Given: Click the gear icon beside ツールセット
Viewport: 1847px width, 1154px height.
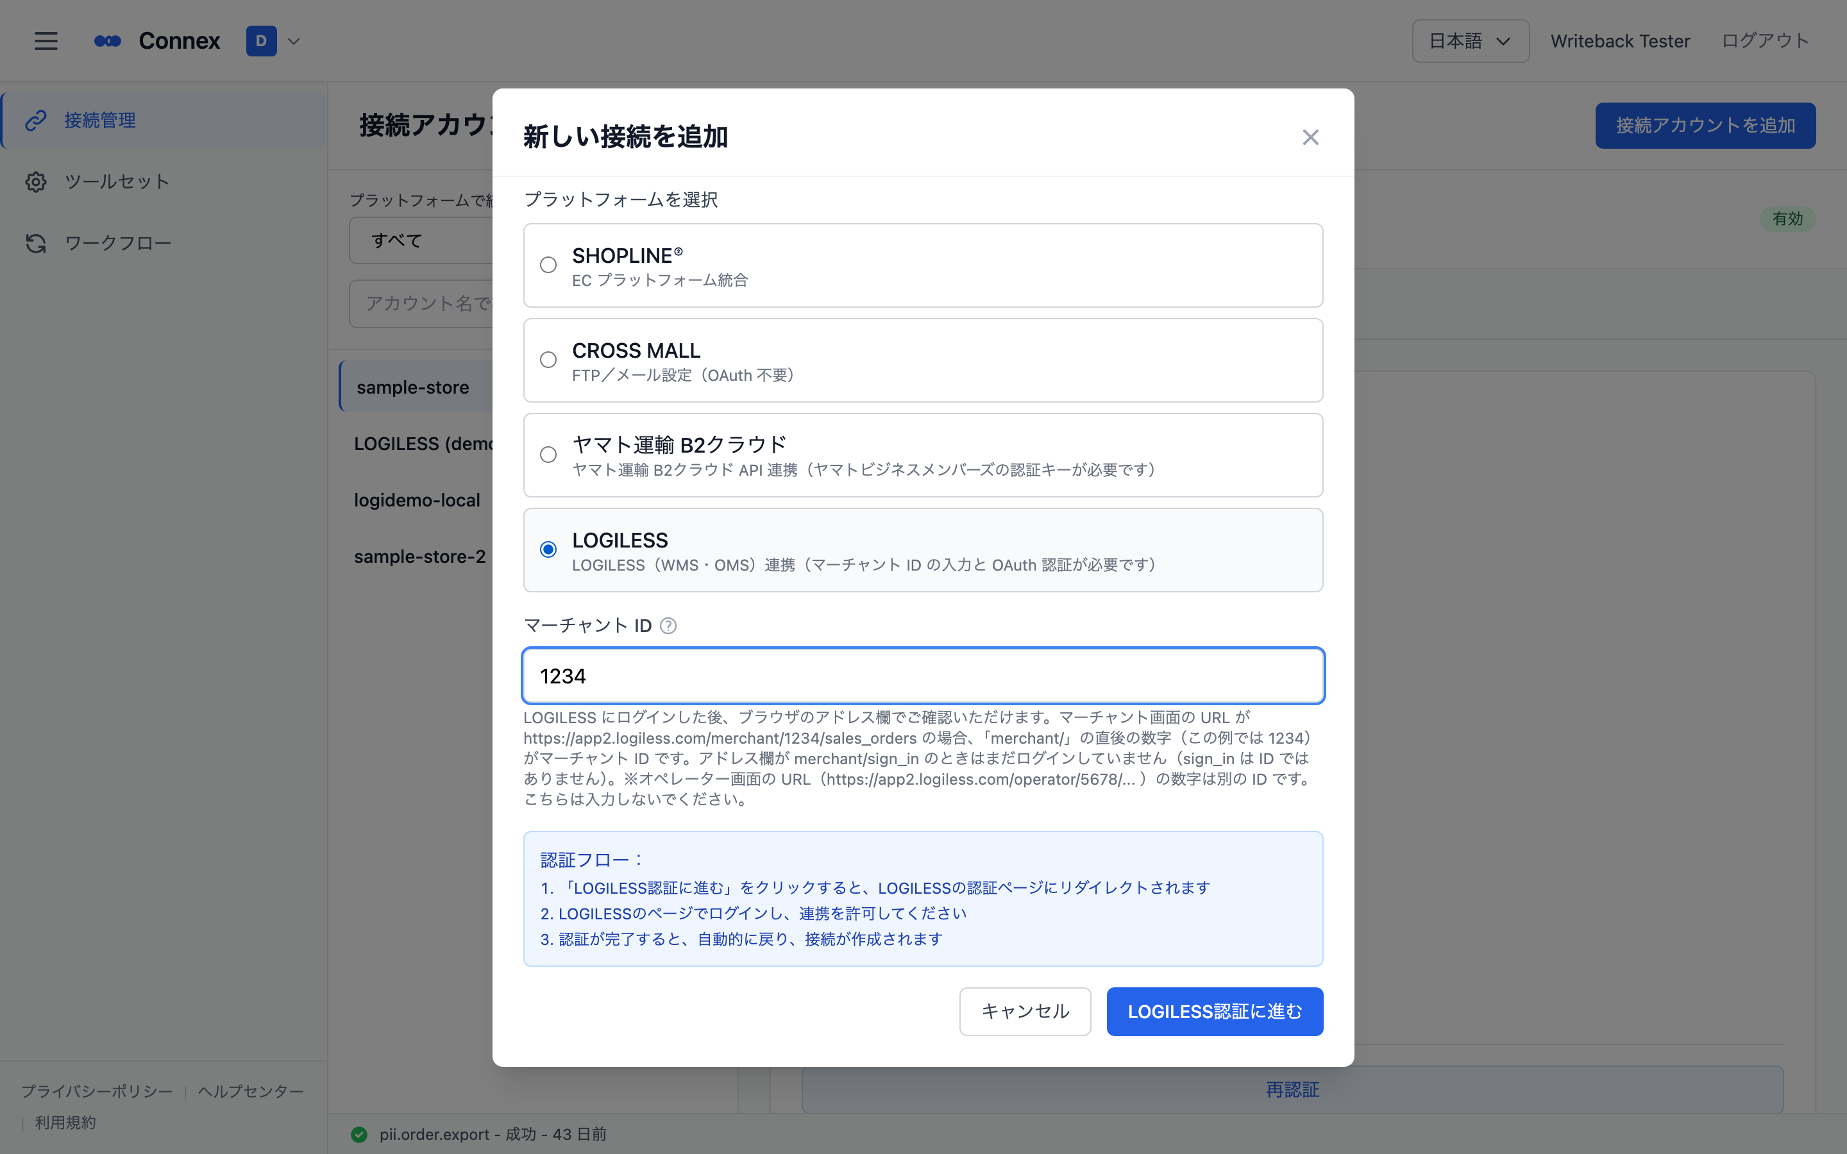Looking at the screenshot, I should 36,181.
